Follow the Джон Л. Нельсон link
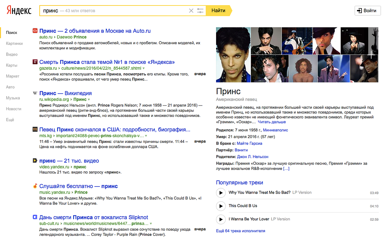 coord(253,156)
